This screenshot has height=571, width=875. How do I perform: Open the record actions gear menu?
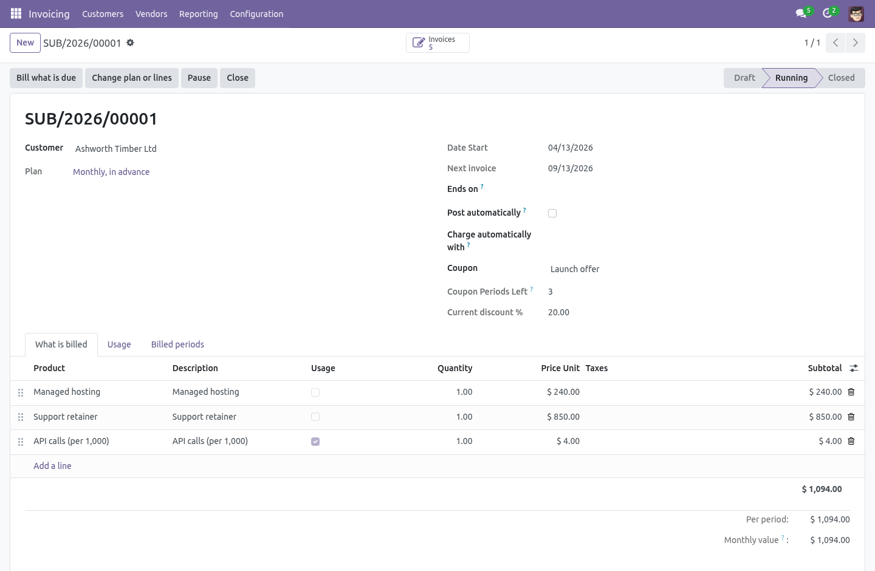(x=130, y=43)
